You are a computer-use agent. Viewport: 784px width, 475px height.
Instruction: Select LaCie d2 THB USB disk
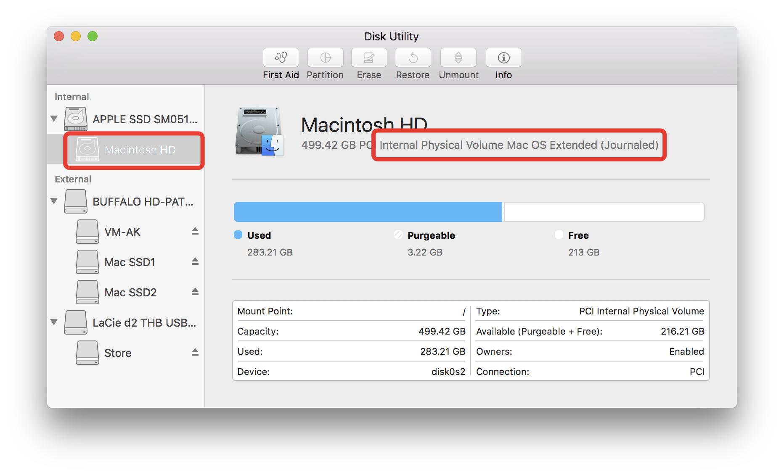point(126,323)
